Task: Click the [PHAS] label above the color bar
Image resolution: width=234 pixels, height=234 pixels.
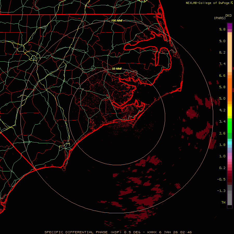Action: click(219, 18)
